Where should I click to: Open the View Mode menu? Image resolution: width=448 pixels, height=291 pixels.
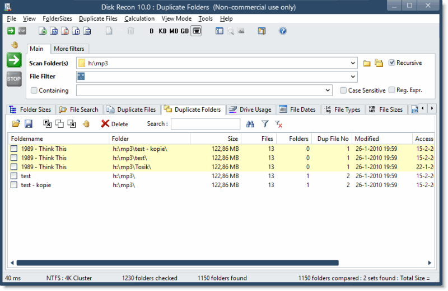pyautogui.click(x=176, y=18)
